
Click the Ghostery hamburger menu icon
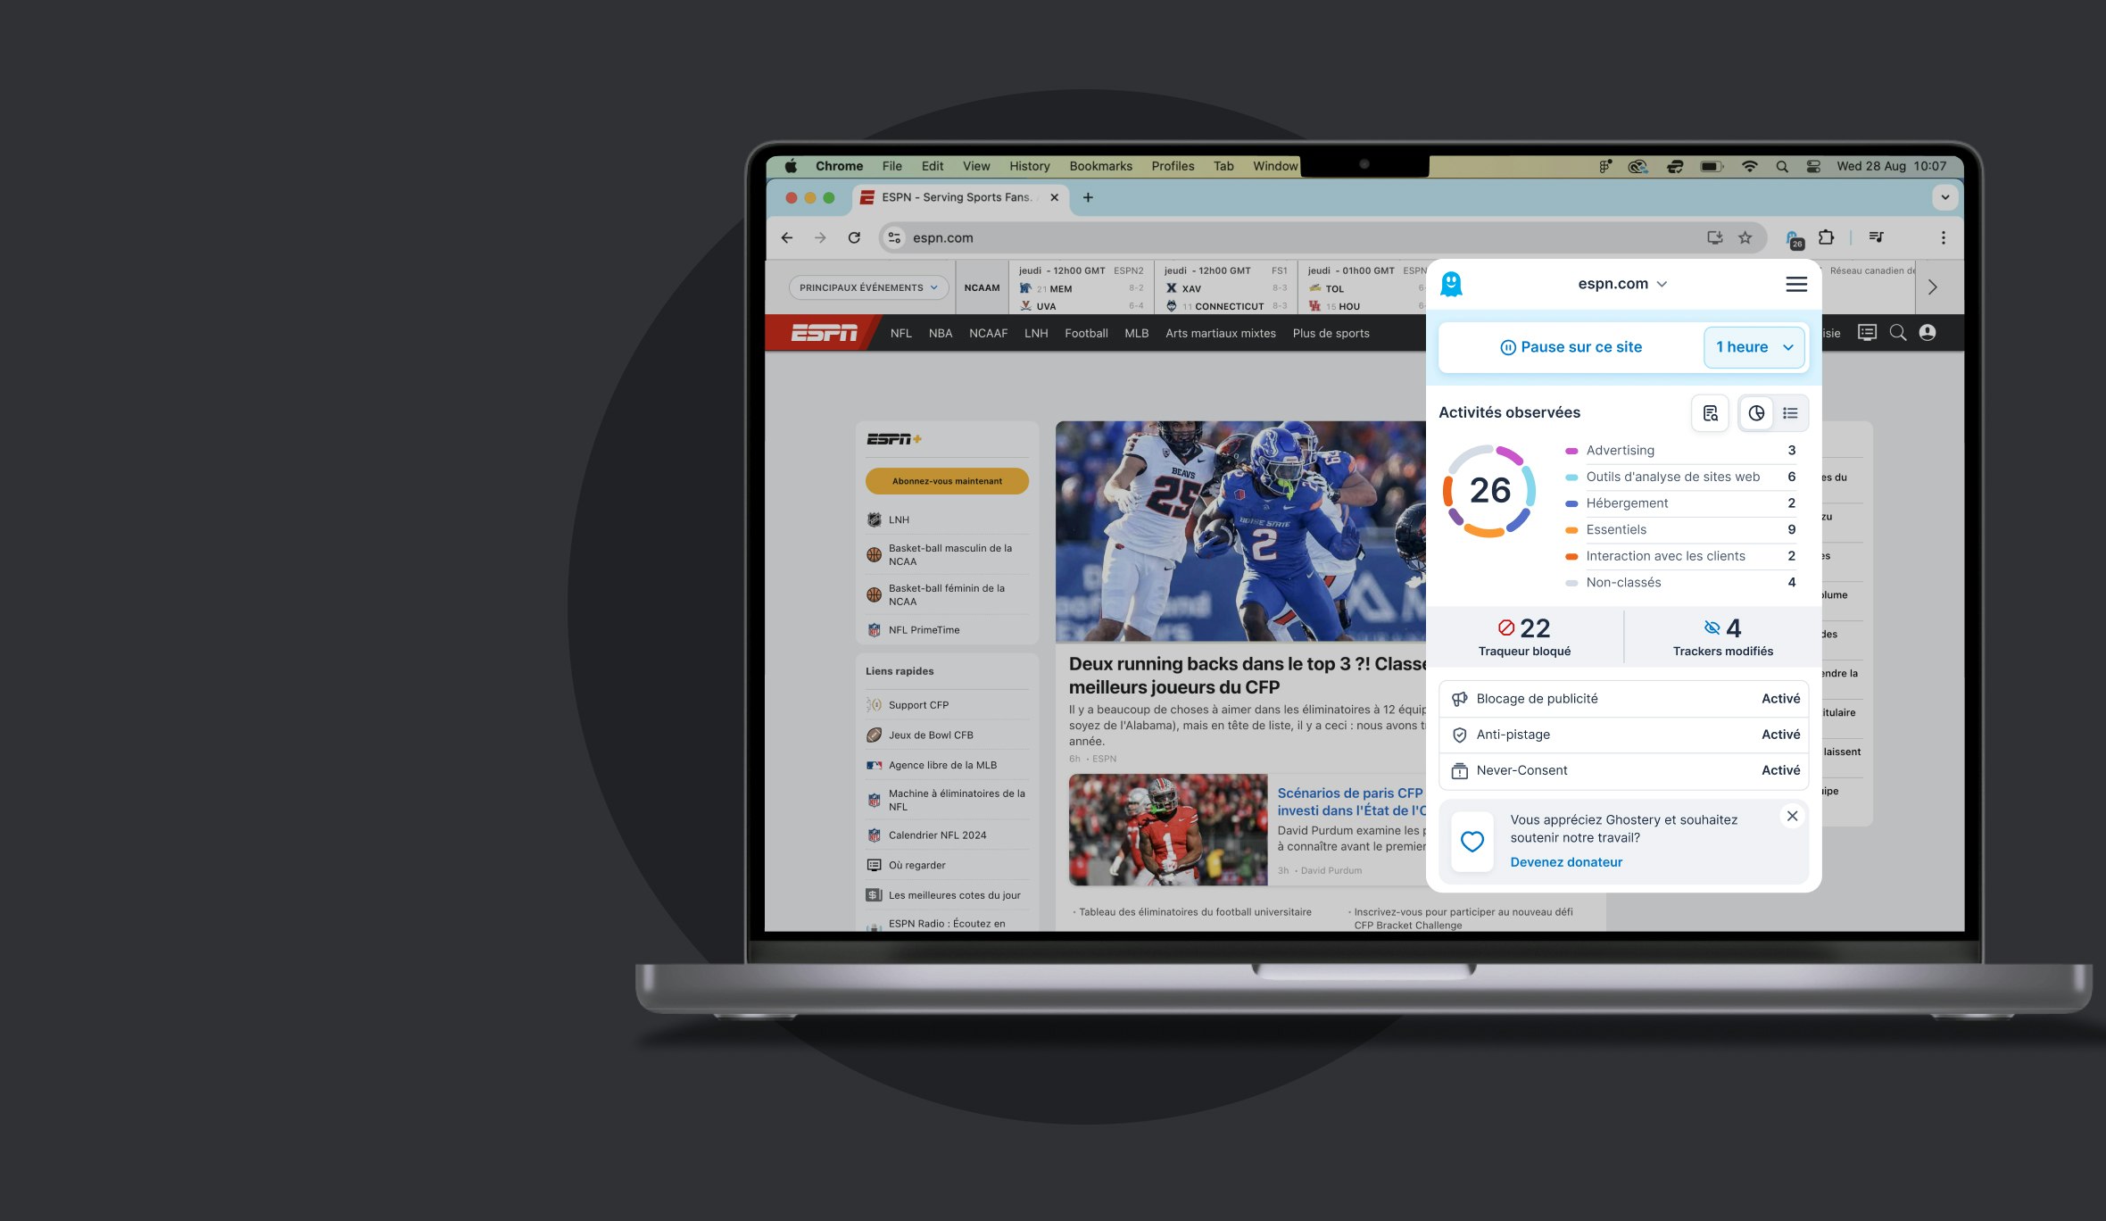tap(1796, 284)
